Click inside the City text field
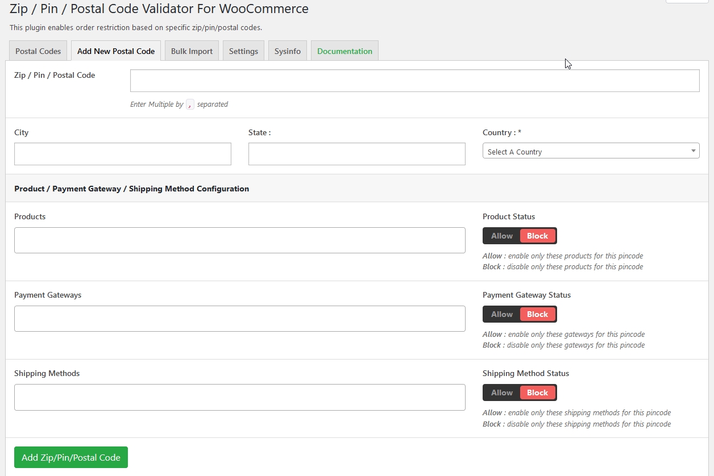The image size is (714, 476). point(122,153)
